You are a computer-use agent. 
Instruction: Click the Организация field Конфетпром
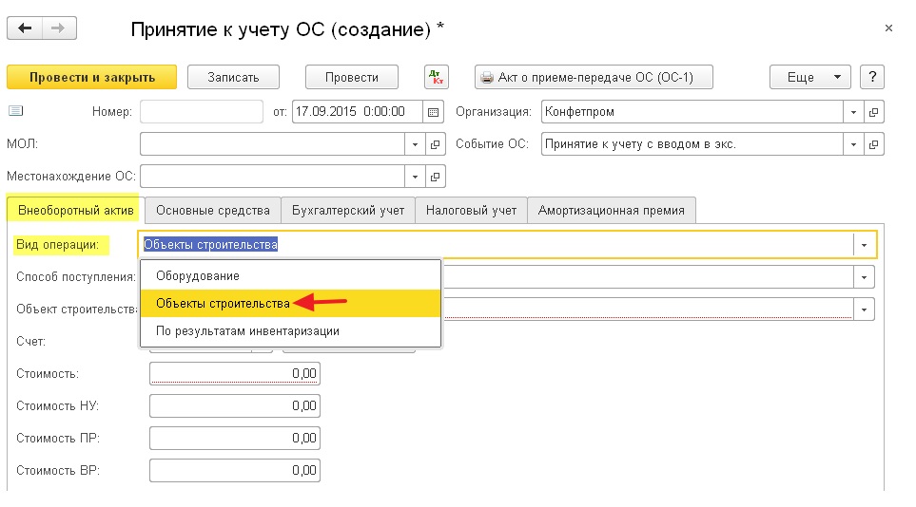click(x=692, y=112)
